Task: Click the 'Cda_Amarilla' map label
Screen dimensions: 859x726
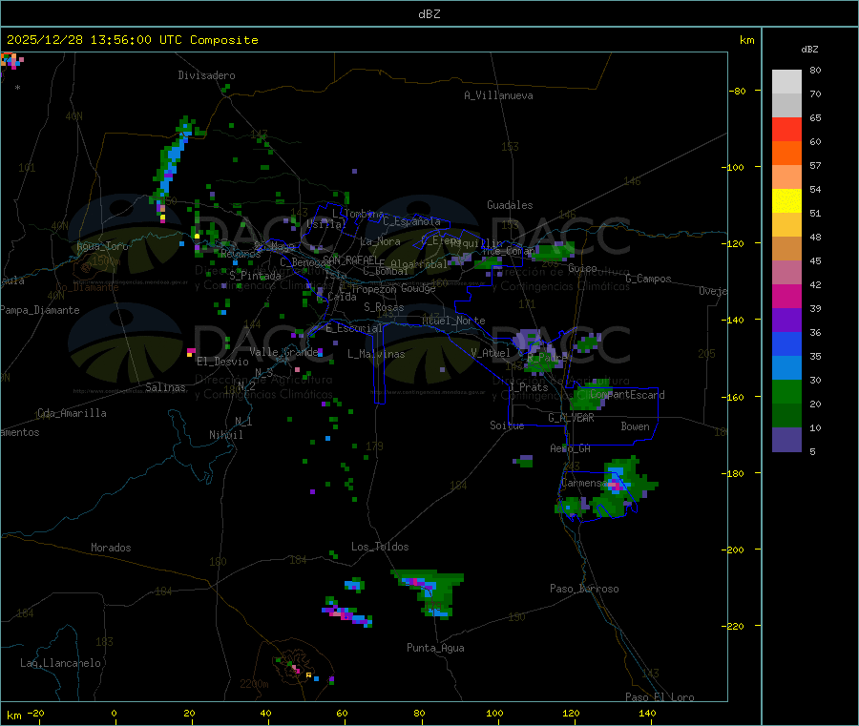Action: (x=72, y=413)
